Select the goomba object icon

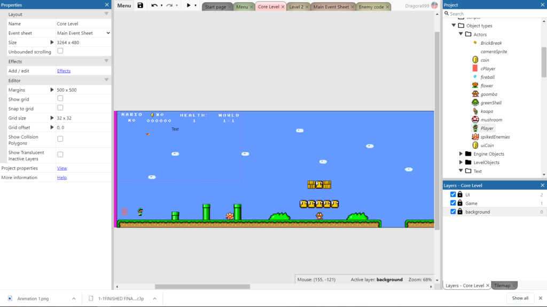coord(475,94)
